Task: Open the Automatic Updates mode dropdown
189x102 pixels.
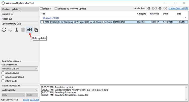Action: [20, 90]
